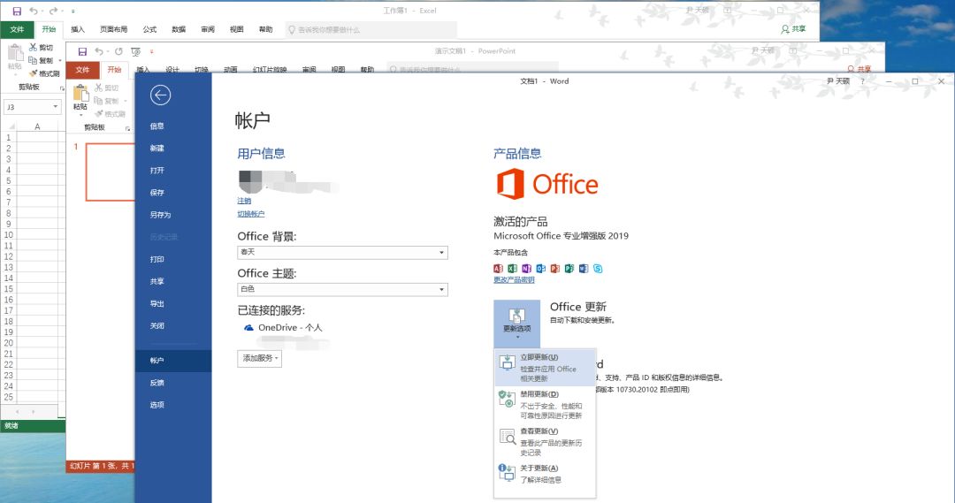Switch to the Excel 数据 tab
The height and width of the screenshot is (503, 955).
(x=179, y=29)
